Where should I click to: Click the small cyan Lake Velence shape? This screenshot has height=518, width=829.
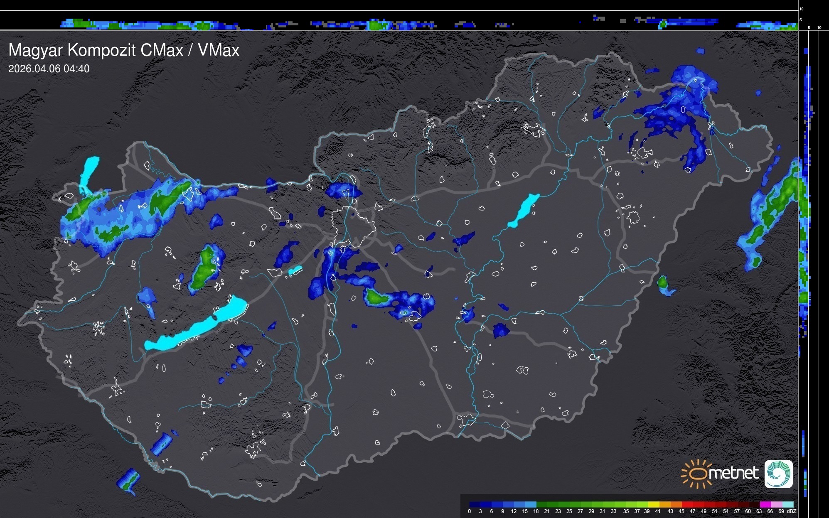pyautogui.click(x=295, y=270)
